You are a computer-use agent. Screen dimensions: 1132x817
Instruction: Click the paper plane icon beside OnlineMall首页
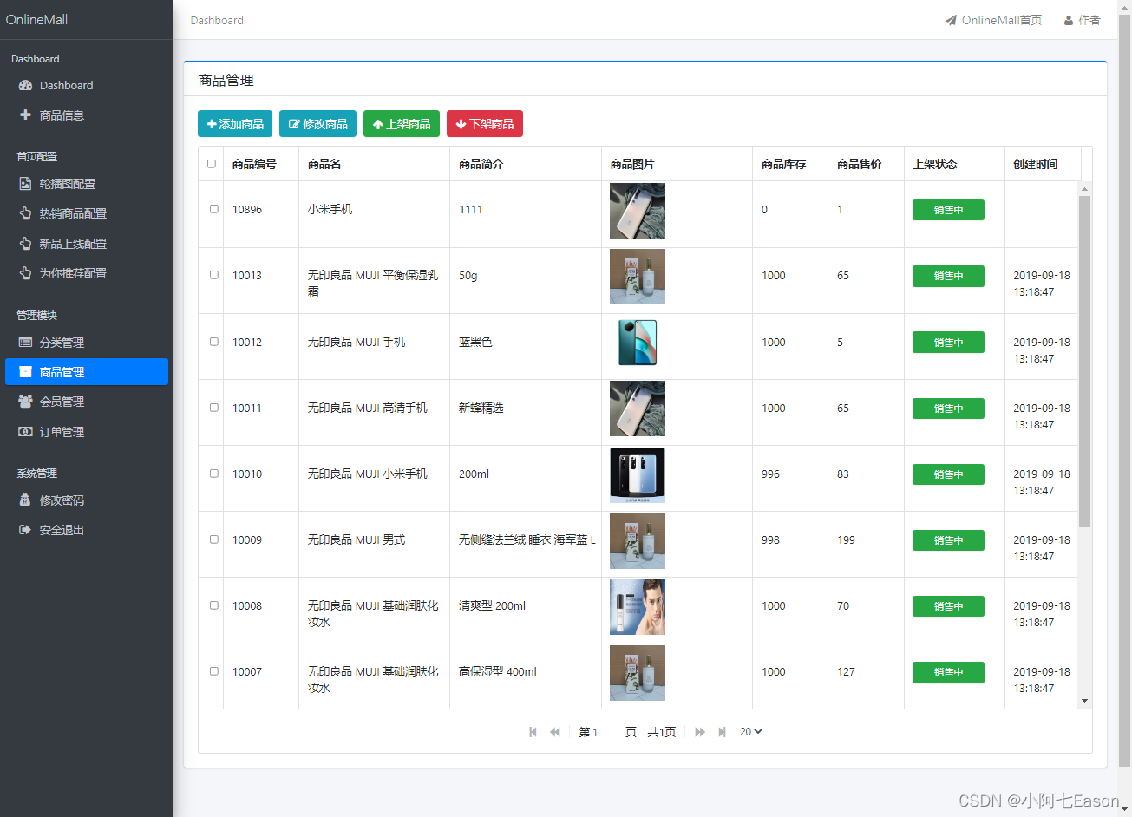pyautogui.click(x=952, y=19)
